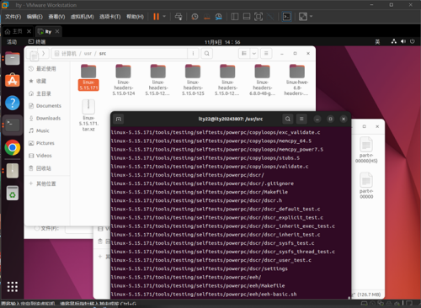Open Terminal from the dock
The image size is (421, 308).
tap(13, 125)
